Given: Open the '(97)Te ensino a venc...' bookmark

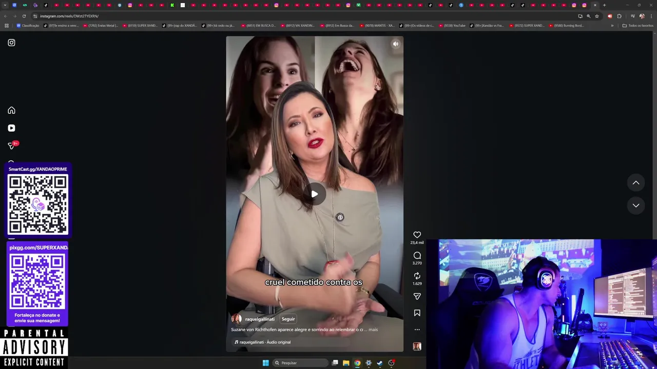Looking at the screenshot, I should click(x=61, y=26).
